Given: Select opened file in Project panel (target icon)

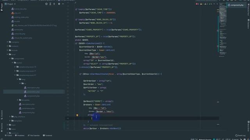Looking at the screenshot, I should pyautogui.click(x=46, y=4).
